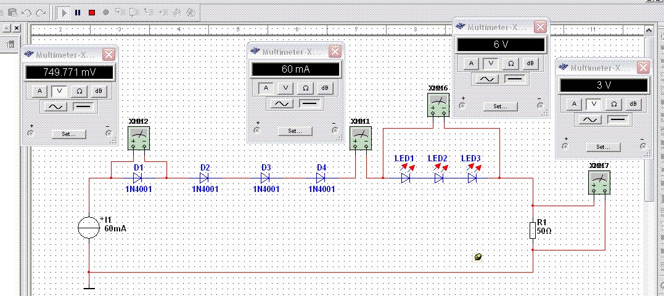Click the Paste icon in the toolbar

(x=13, y=13)
